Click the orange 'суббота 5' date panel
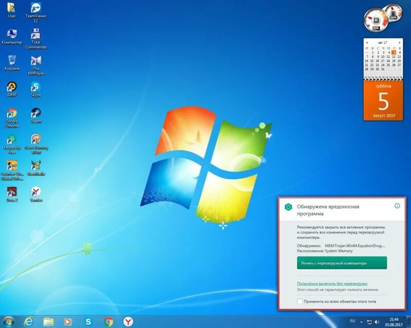 (383, 100)
